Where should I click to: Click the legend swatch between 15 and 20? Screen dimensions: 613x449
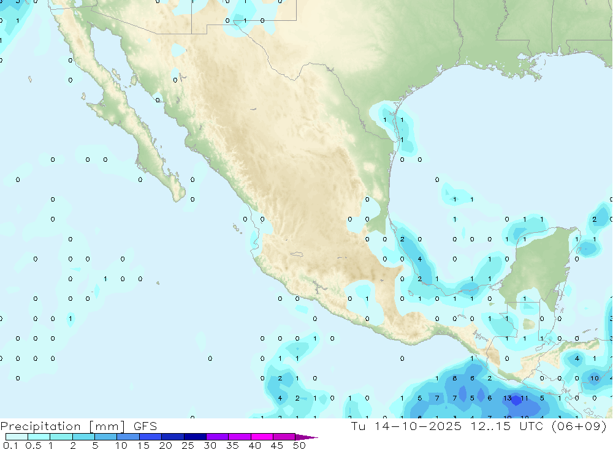point(150,437)
